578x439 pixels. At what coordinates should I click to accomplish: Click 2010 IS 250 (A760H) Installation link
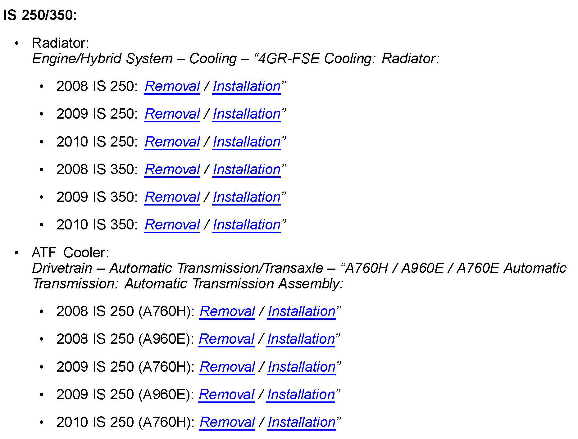pos(302,422)
